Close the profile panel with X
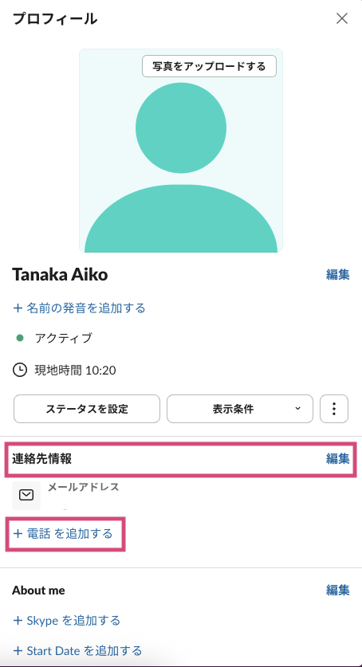The height and width of the screenshot is (667, 362). [342, 18]
